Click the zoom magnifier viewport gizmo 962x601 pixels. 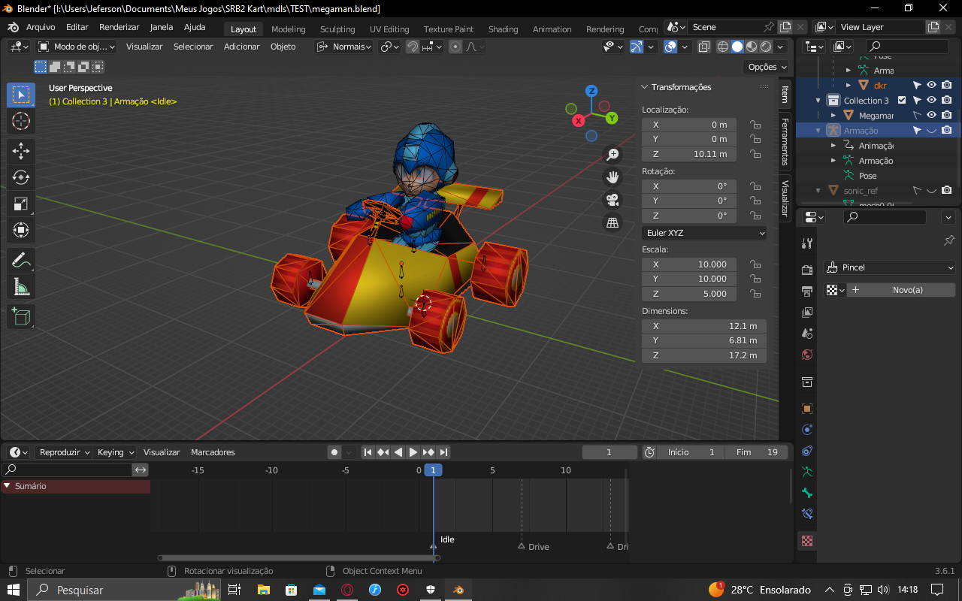613,155
